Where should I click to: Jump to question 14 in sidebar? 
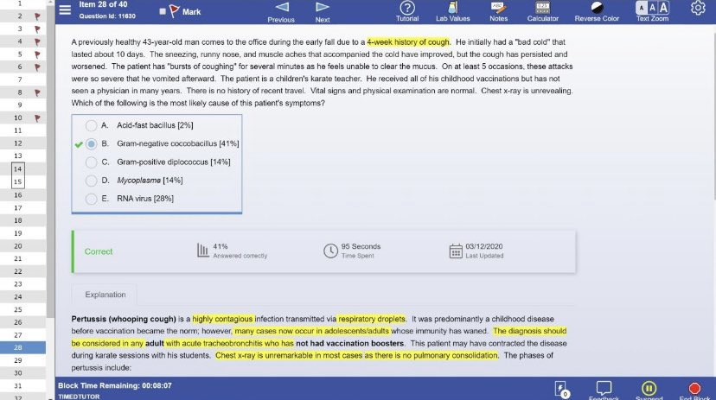[x=18, y=168]
